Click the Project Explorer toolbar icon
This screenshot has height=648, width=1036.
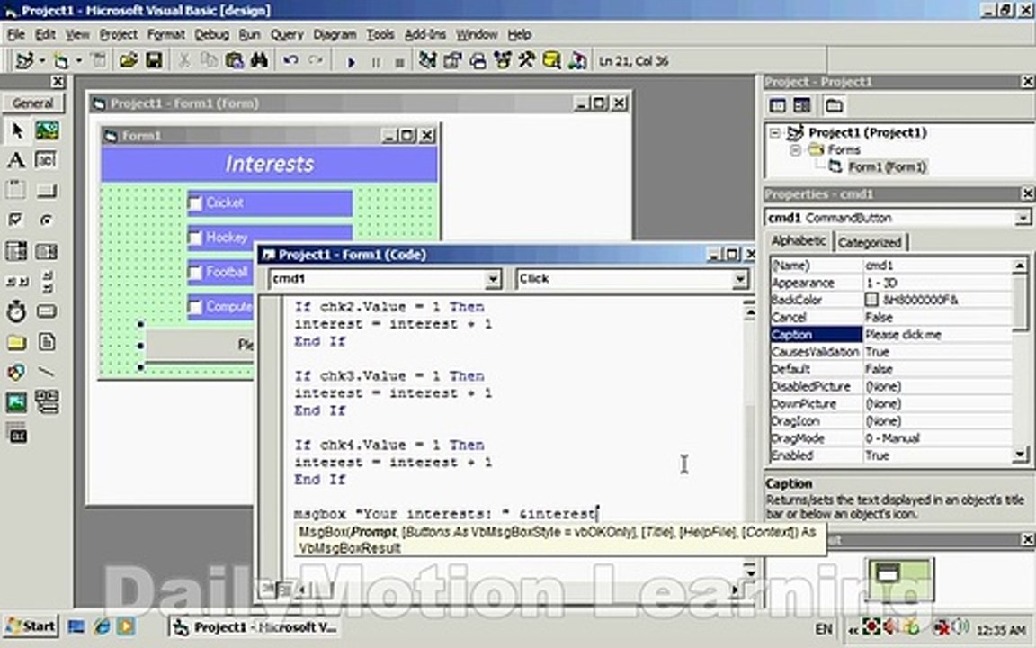tap(427, 61)
